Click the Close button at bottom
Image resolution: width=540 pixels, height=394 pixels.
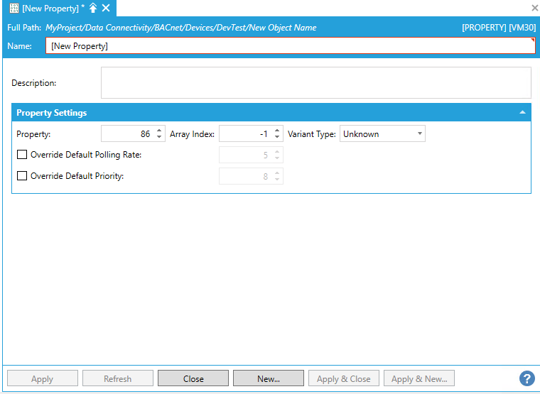[x=193, y=378]
